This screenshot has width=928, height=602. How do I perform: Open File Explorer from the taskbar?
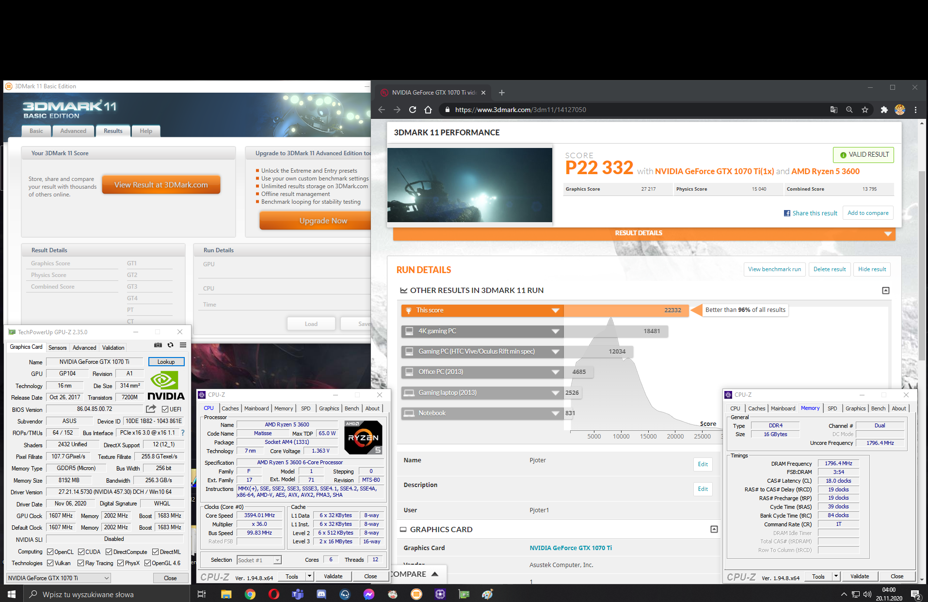point(226,594)
